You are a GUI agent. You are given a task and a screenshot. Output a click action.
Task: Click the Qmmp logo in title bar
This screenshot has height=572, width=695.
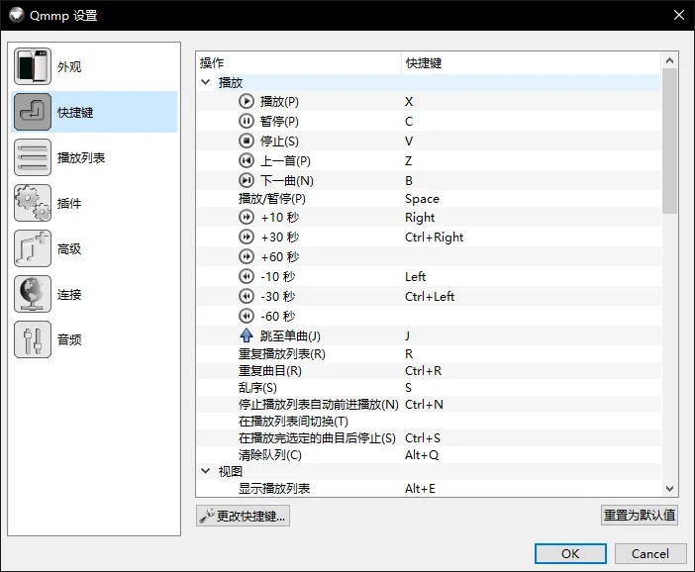tap(17, 15)
